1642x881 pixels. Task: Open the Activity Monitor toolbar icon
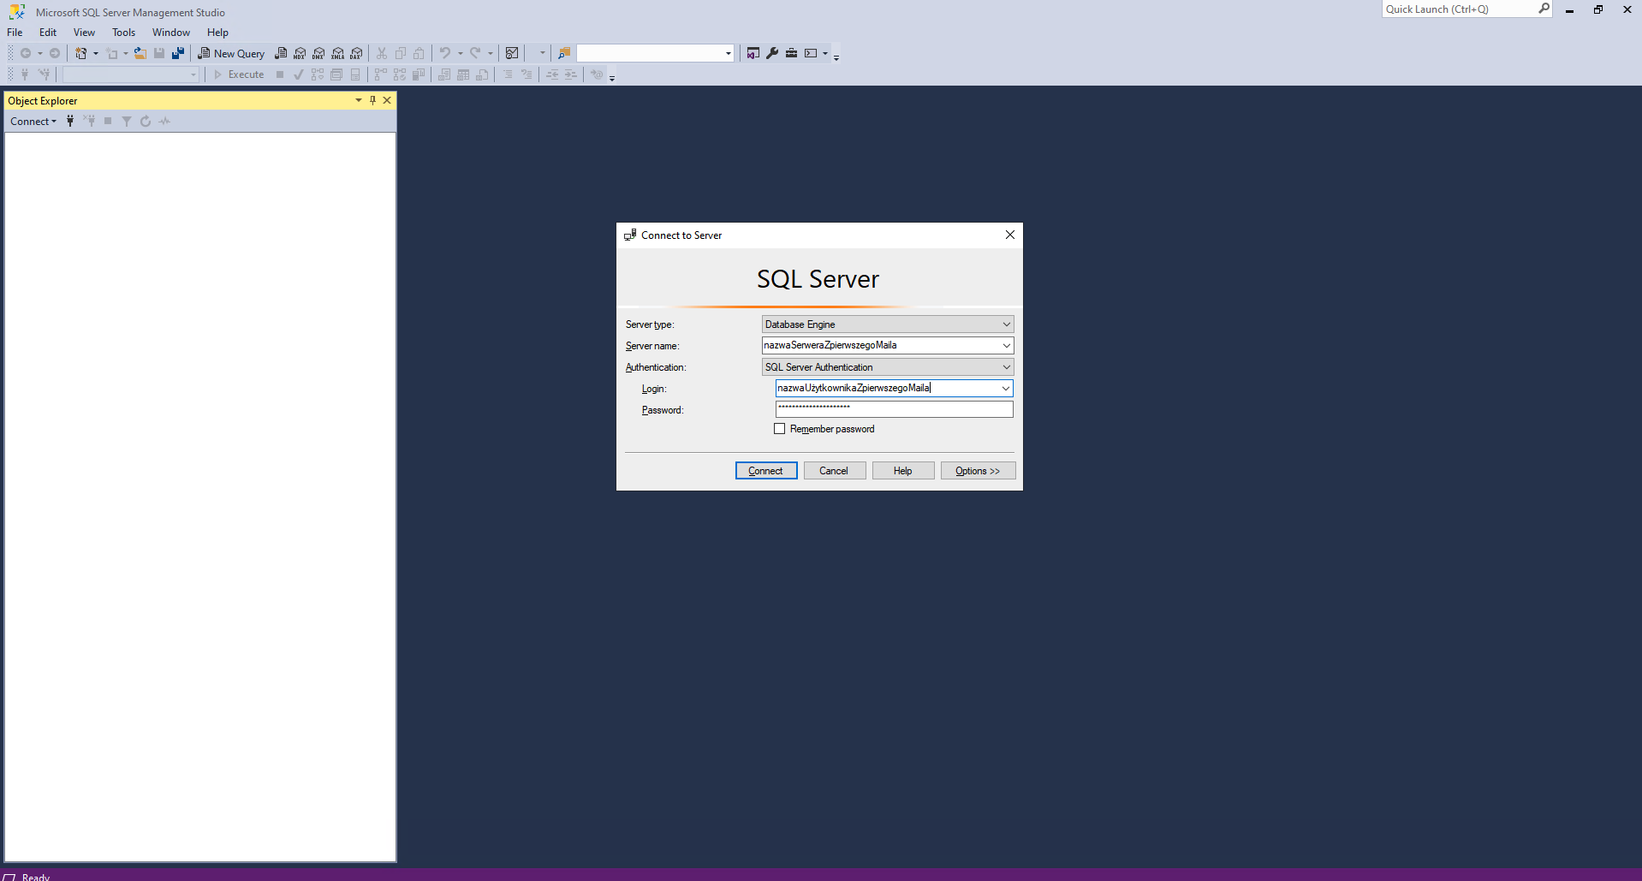512,53
